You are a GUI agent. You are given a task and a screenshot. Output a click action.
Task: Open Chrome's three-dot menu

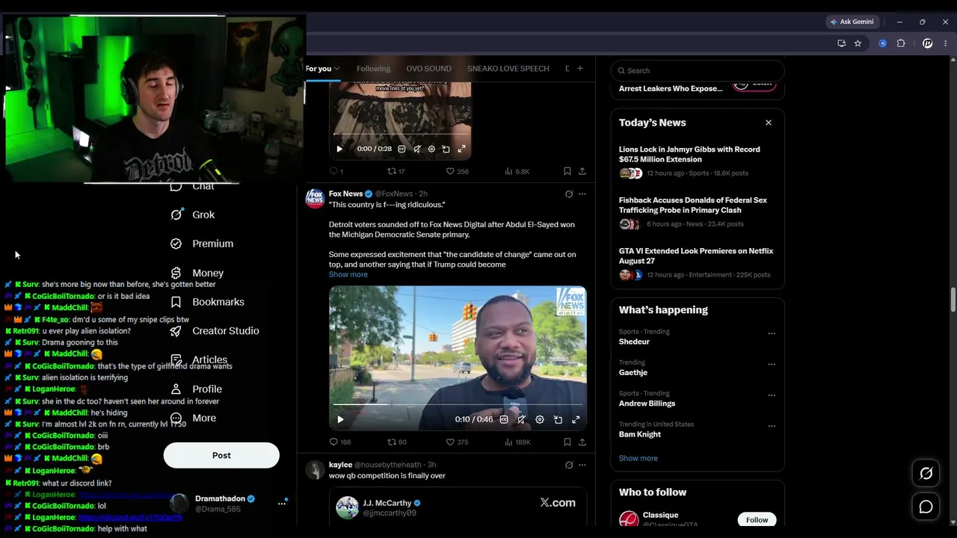(x=946, y=43)
